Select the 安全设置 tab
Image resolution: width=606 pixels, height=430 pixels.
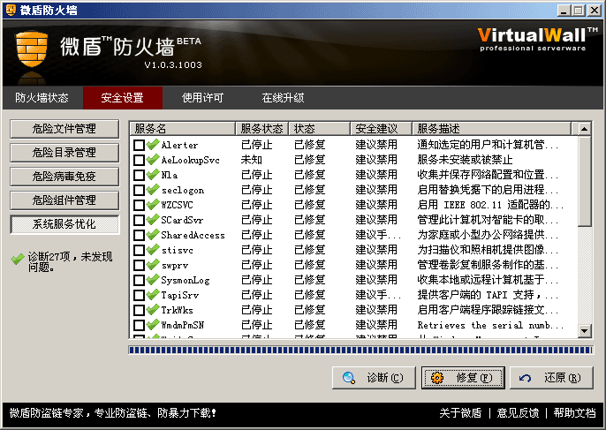[x=123, y=98]
